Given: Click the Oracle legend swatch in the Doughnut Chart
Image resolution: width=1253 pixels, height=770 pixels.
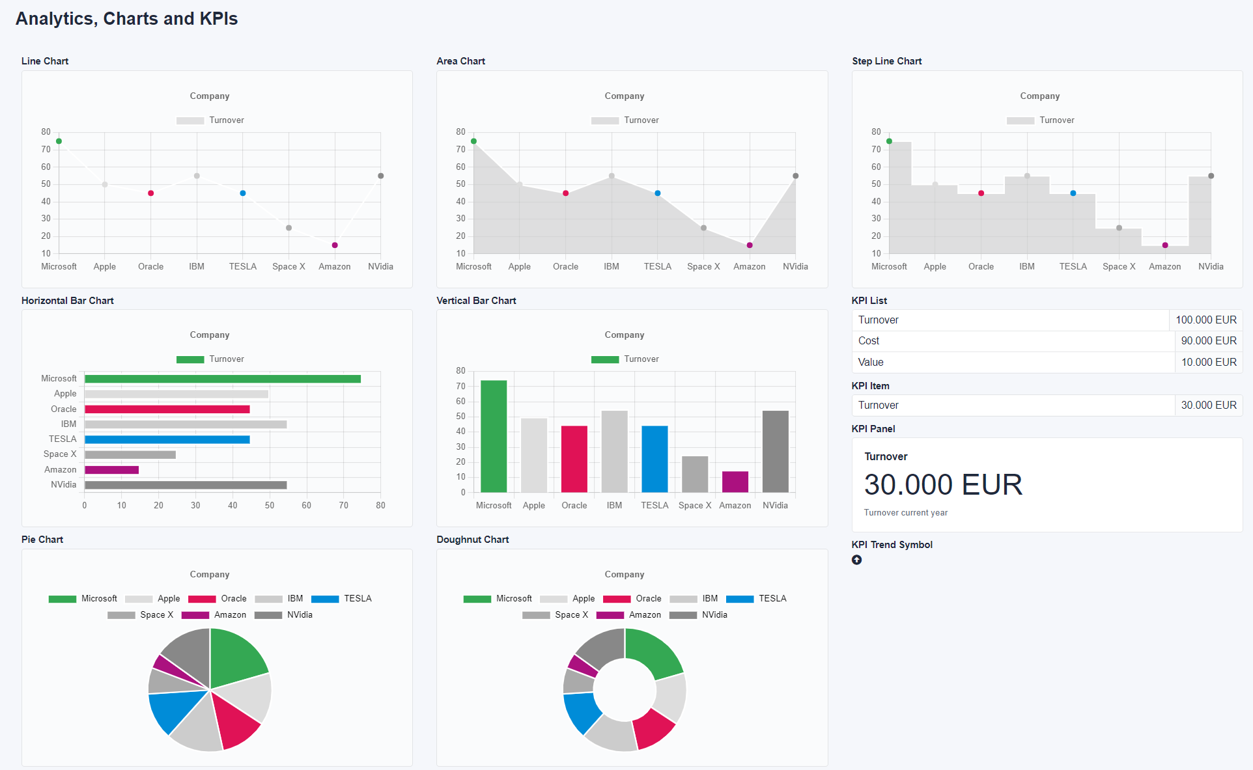Looking at the screenshot, I should 616,599.
